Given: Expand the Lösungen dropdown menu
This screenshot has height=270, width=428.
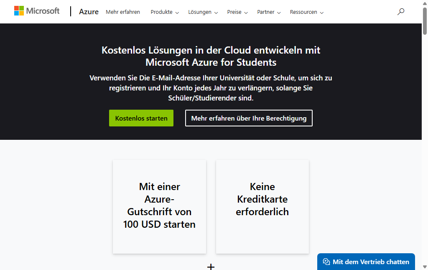Looking at the screenshot, I should point(203,12).
